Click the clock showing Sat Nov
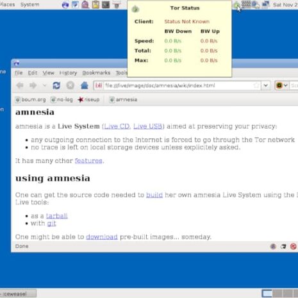The width and height of the screenshot is (298, 298). [x=285, y=4]
